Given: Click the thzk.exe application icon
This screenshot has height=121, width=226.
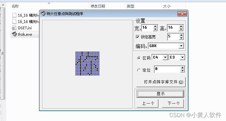Looking at the screenshot, I should tap(14, 34).
